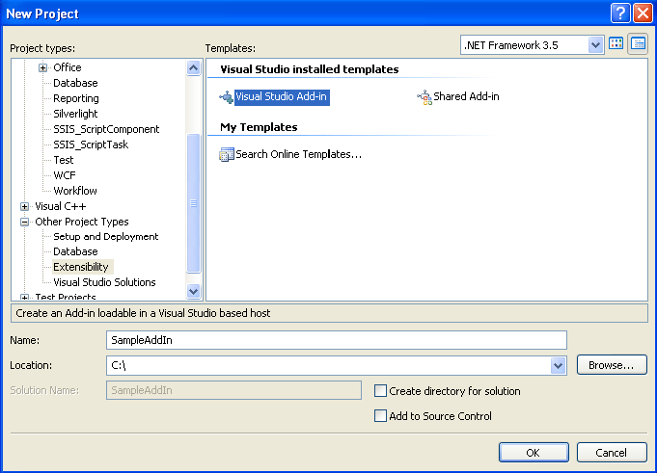Expand the Office project type node
Viewport: 657px width, 473px height.
[42, 67]
